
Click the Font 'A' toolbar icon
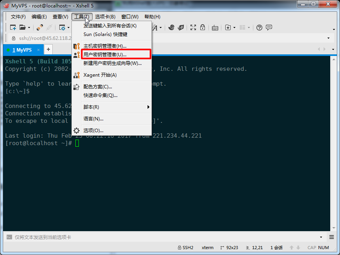coord(155,28)
